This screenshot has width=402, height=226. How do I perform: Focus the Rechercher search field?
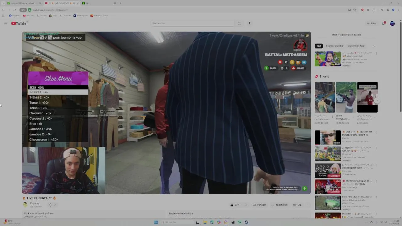tap(192, 23)
